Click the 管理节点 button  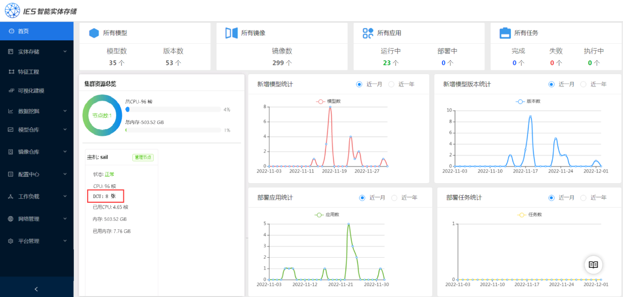pos(143,158)
